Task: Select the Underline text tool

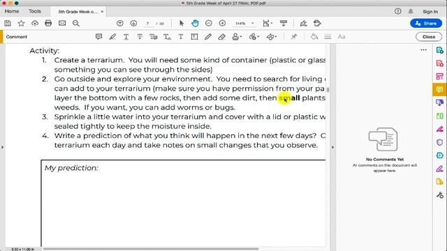Action: 126,37
